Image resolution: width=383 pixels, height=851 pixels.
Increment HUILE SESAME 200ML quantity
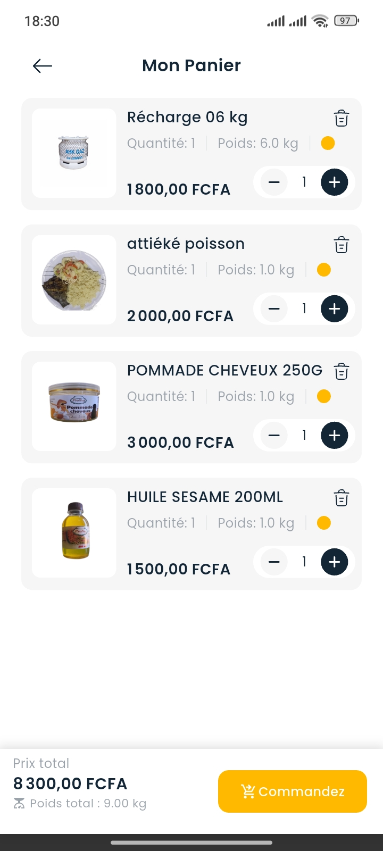(x=334, y=562)
